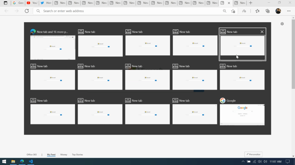Switch to the Twitter Home tab
This screenshot has width=295, height=165.
pos(46,3)
